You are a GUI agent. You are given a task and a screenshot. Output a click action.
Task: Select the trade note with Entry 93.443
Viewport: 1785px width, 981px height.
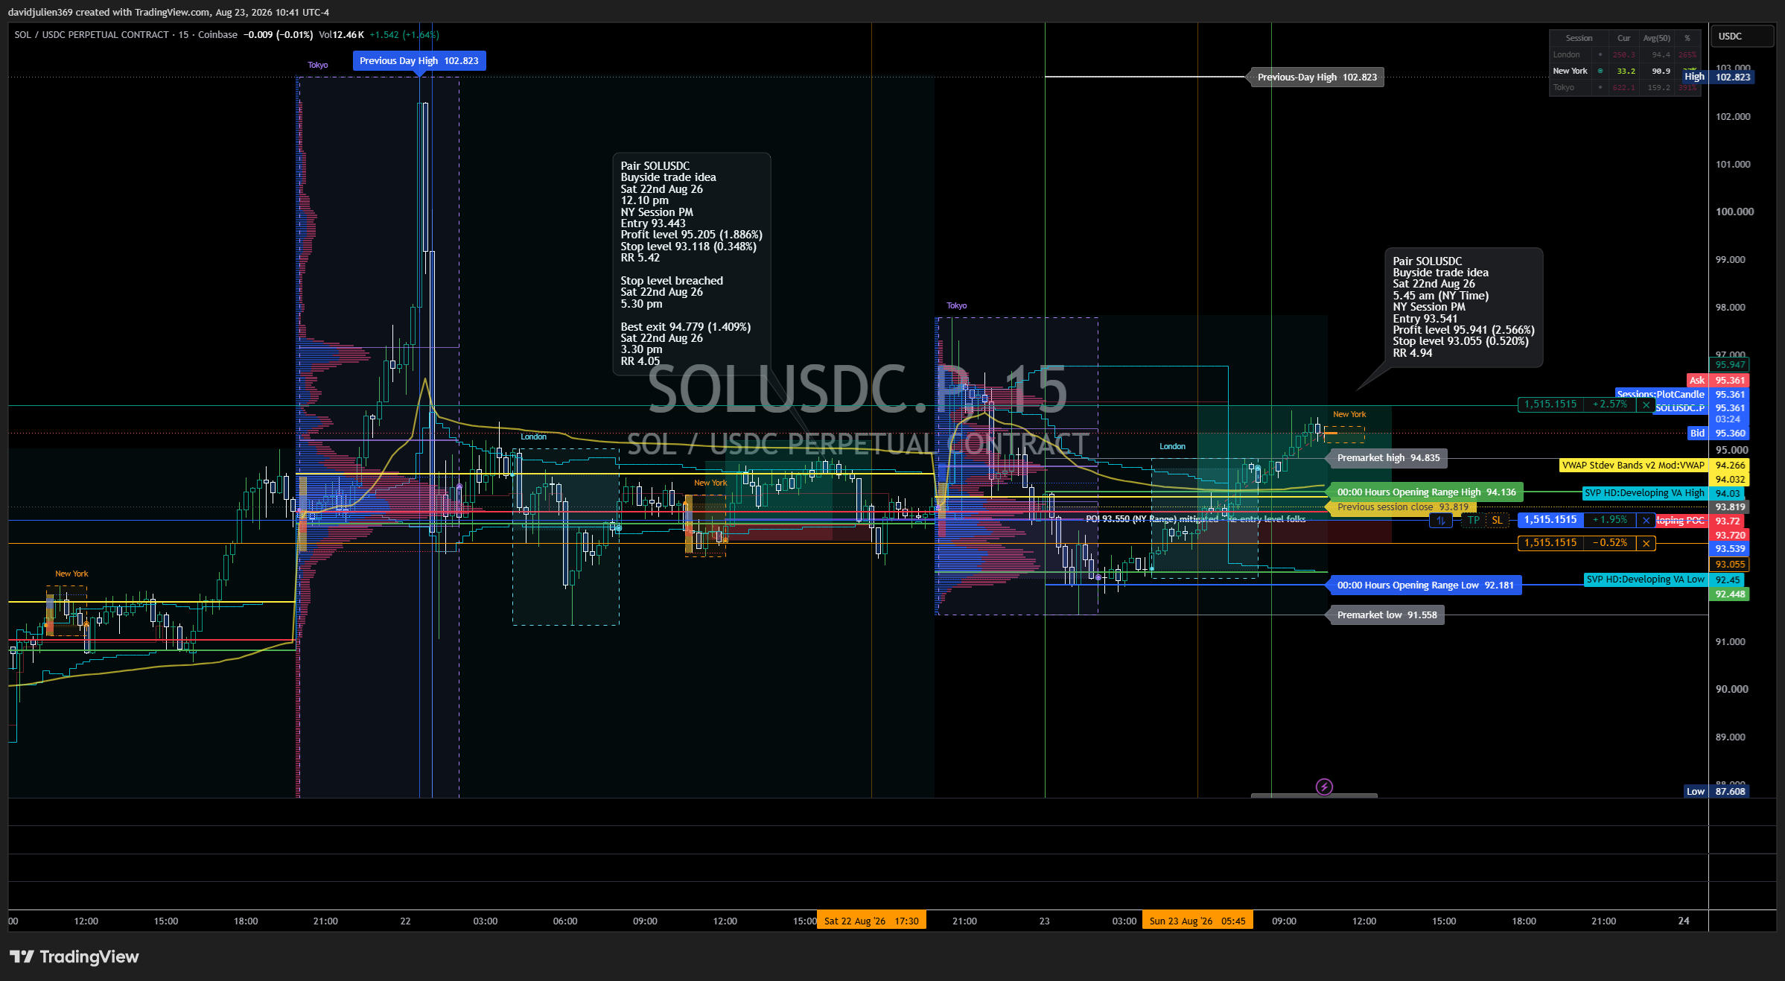691,264
